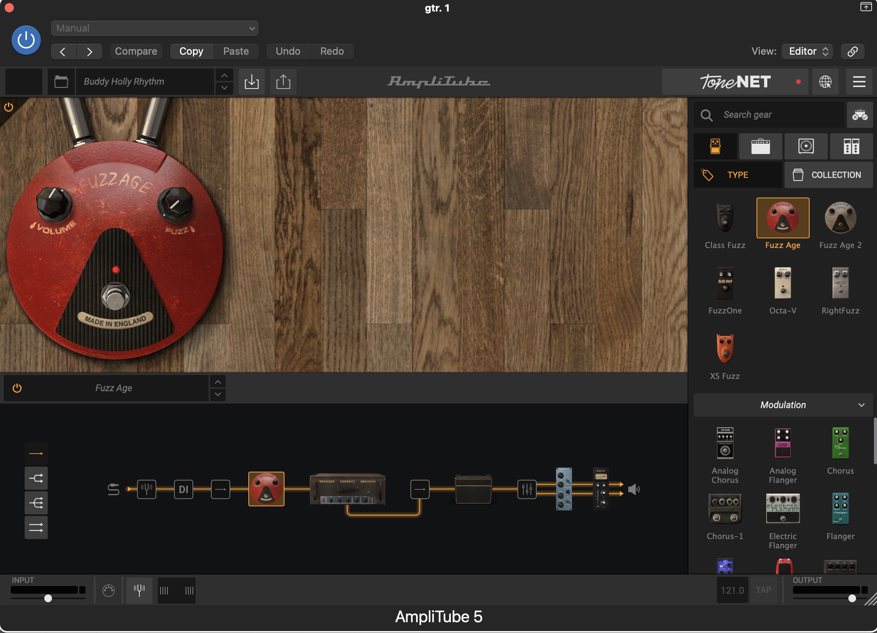
Task: Toggle Fuzz Age power in the name bar
Action: 17,388
